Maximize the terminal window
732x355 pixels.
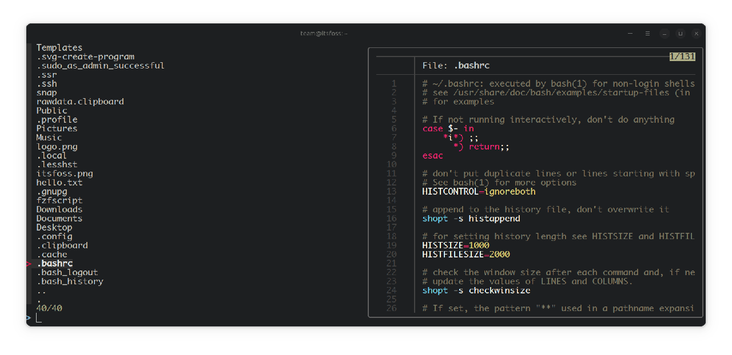point(680,33)
